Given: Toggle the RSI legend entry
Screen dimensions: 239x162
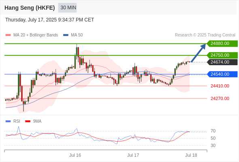Looking at the screenshot, I should click(x=13, y=122).
